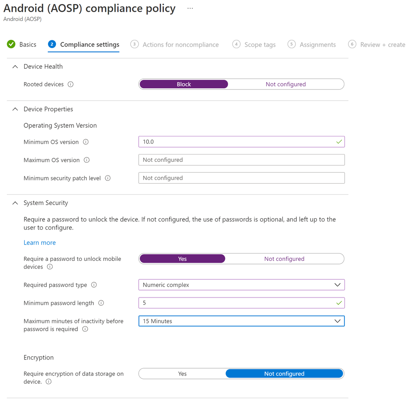Viewport: 411px width, 401px height.
Task: Open the Maximum minutes of inactivity dropdown
Action: pos(241,321)
